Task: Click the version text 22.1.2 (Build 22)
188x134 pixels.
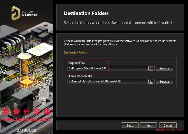Action: 26,130
